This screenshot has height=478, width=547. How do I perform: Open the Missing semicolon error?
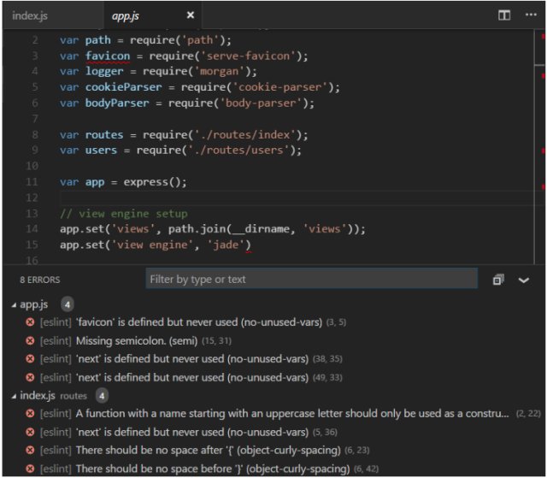(136, 340)
